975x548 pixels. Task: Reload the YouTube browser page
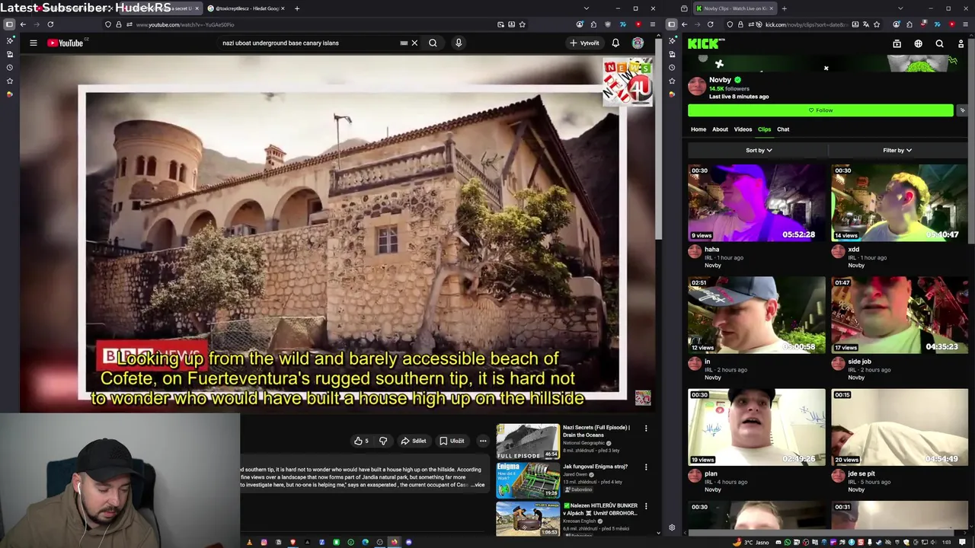[50, 24]
